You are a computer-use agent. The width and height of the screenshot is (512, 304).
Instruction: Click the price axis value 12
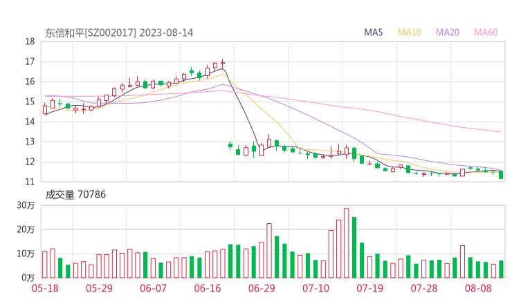coord(30,162)
